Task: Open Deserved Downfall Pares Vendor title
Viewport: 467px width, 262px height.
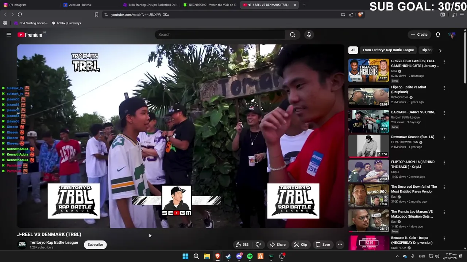Action: tap(414, 189)
